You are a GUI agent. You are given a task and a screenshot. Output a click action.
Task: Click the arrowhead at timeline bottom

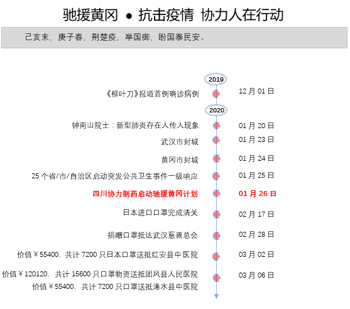pyautogui.click(x=216, y=296)
